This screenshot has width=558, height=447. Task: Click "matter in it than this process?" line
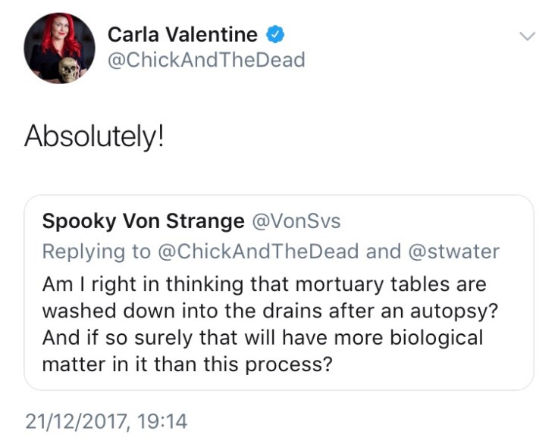point(187,364)
